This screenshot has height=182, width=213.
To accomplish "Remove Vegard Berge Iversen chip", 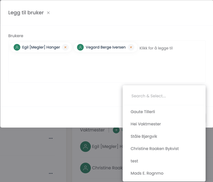I will (x=131, y=47).
